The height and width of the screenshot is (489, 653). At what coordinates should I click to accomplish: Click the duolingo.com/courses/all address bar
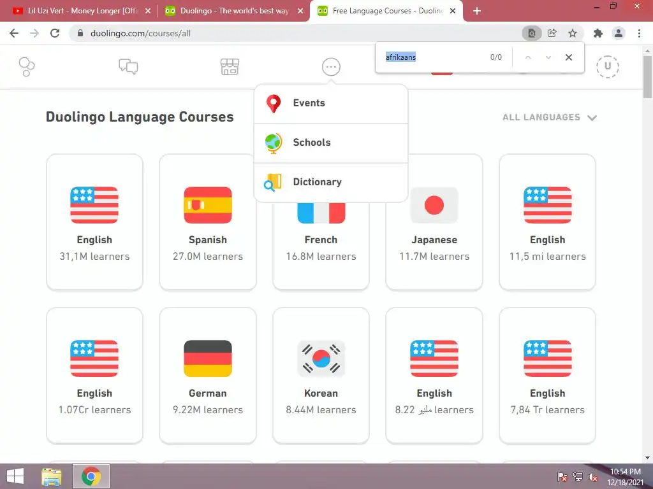[291, 33]
